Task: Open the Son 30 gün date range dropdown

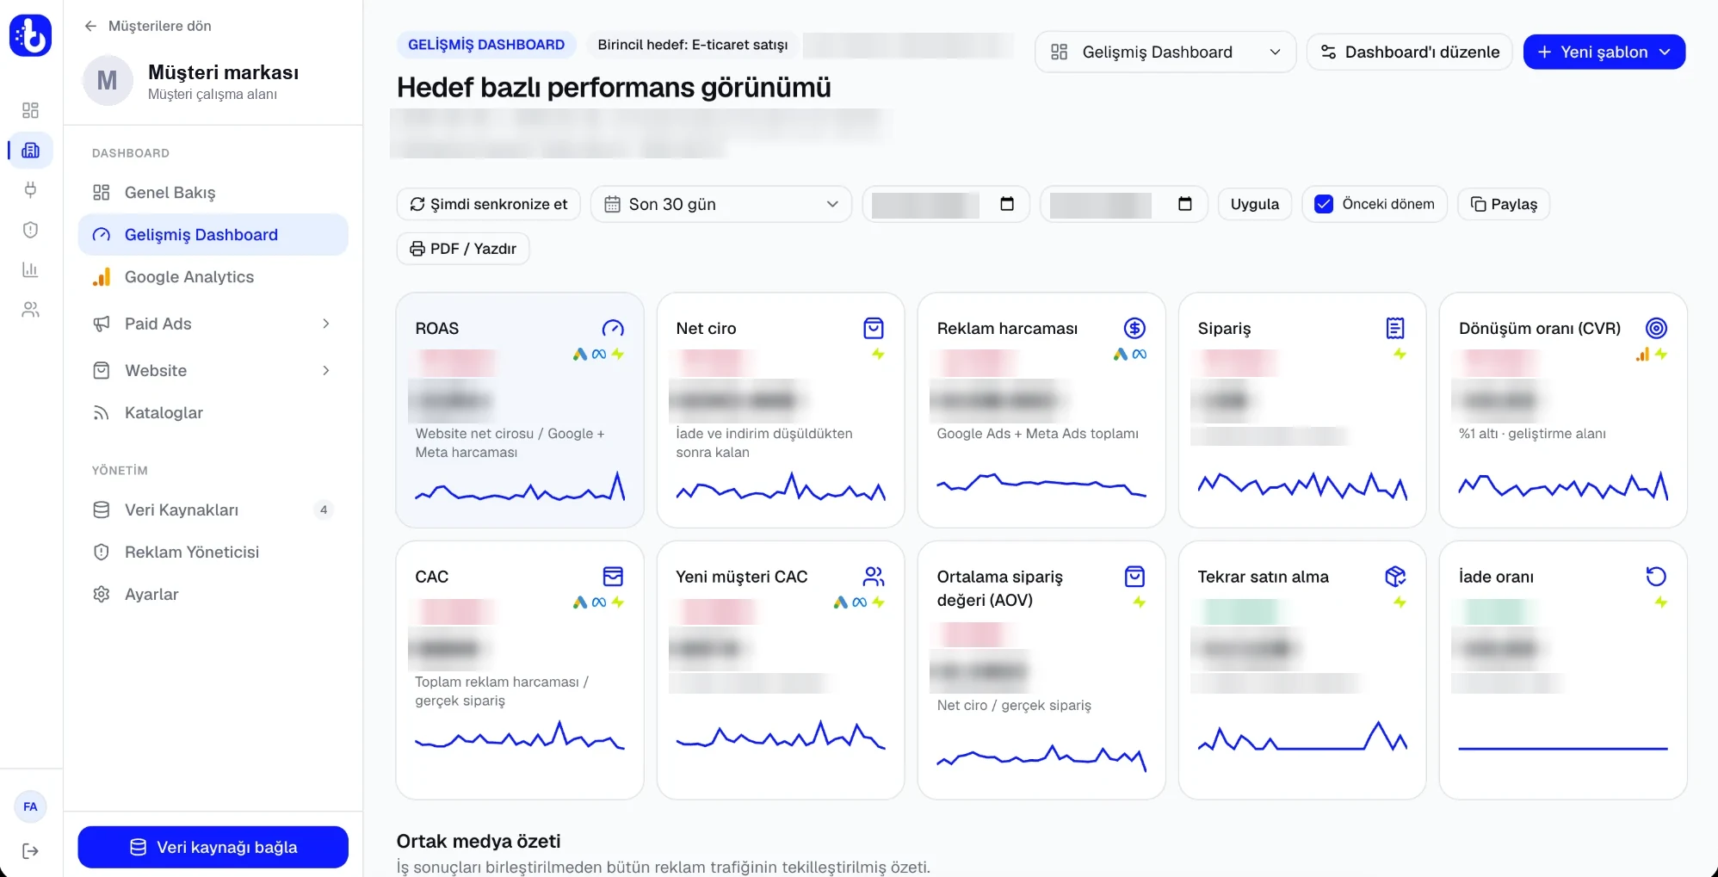Action: (721, 204)
